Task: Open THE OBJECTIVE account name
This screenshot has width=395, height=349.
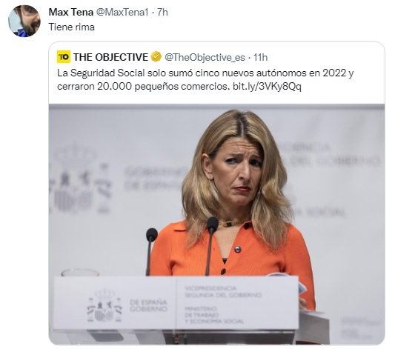Action: click(110, 57)
